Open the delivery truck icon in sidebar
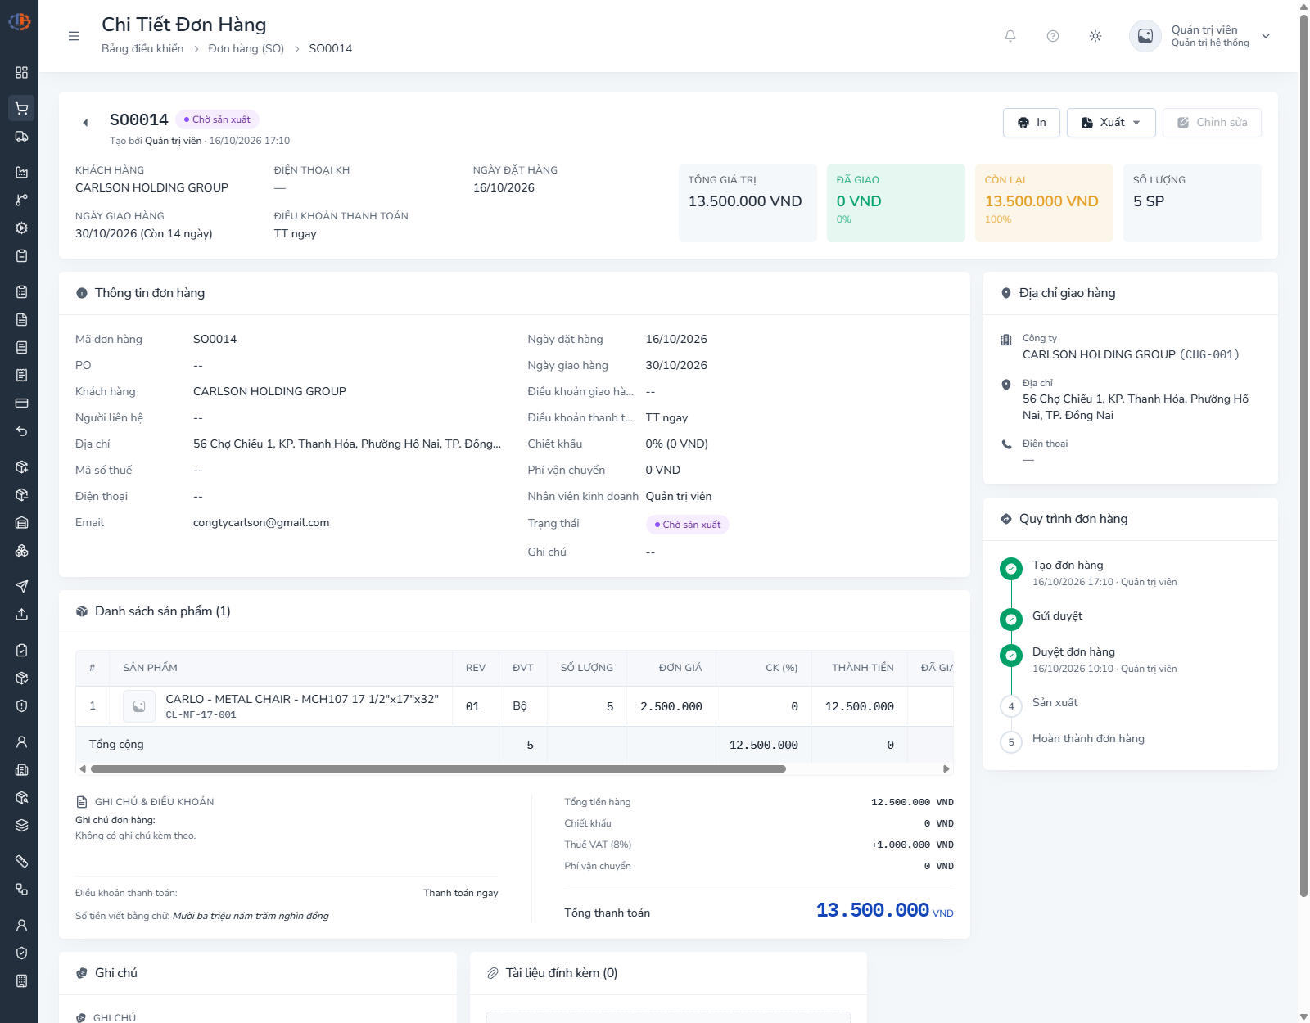Viewport: 1310px width, 1023px height. (x=21, y=137)
